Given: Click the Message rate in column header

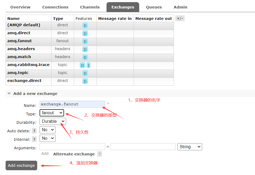Looking at the screenshot, I should (x=115, y=19).
